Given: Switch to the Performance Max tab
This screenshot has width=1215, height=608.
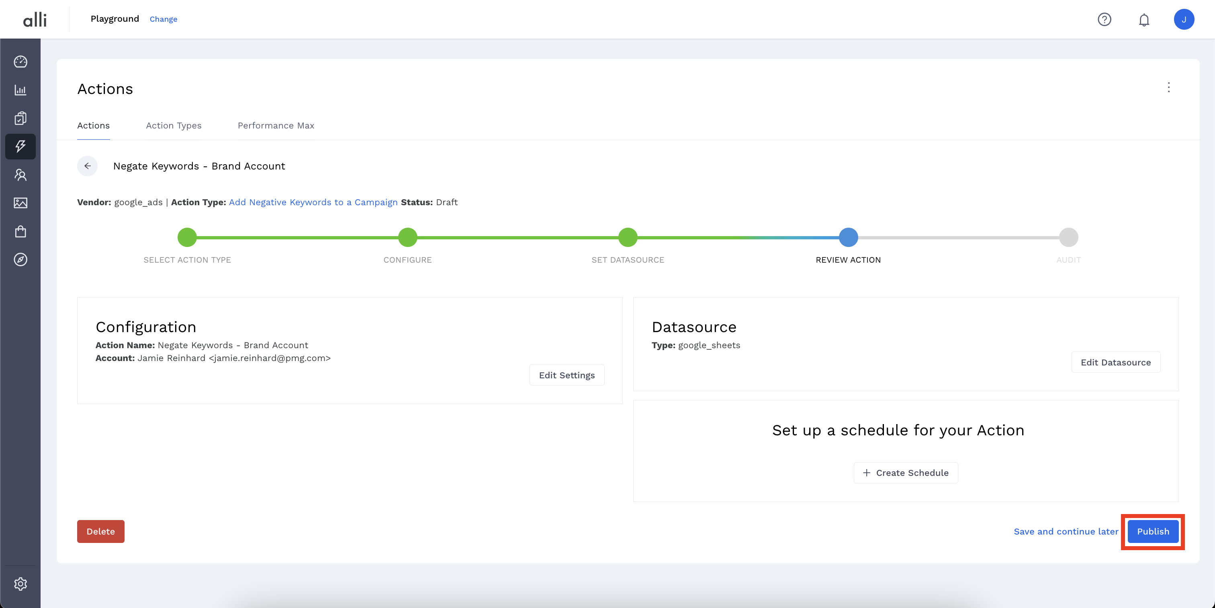Looking at the screenshot, I should 276,125.
